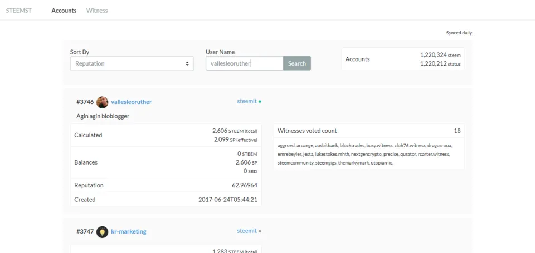Click gray status dot beside kr-marketing steemit
The width and height of the screenshot is (535, 253).
[x=260, y=231]
